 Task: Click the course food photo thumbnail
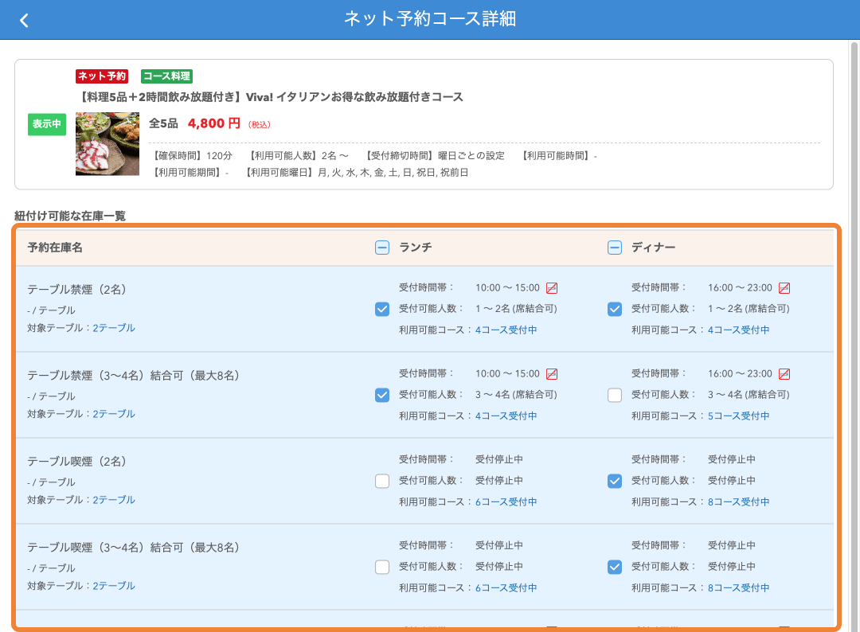[x=107, y=144]
